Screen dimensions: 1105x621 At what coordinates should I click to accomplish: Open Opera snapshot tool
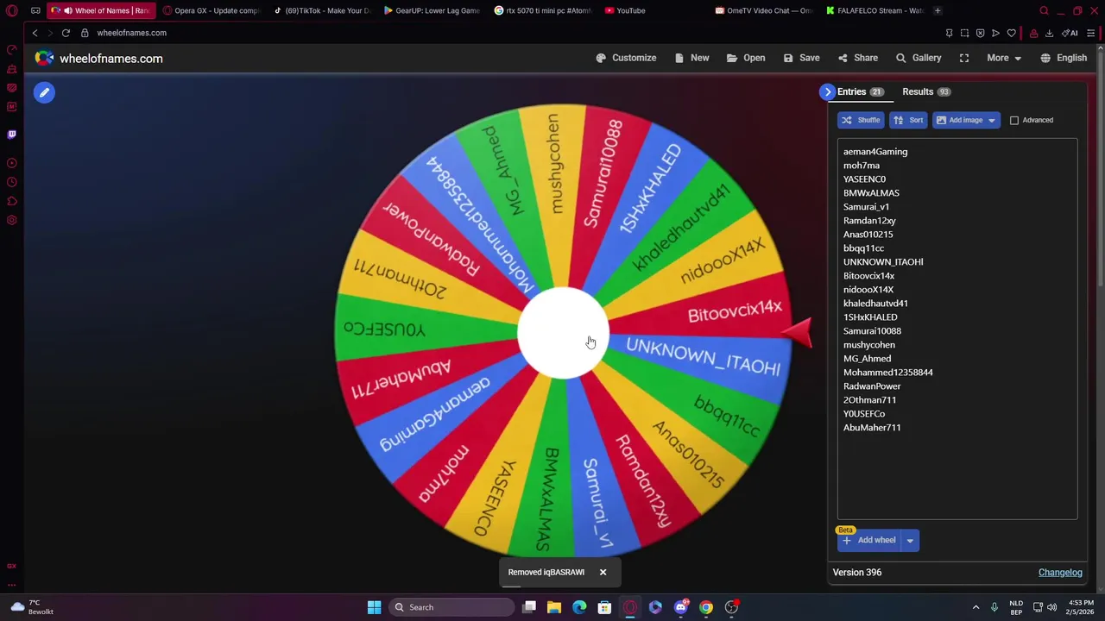click(964, 33)
